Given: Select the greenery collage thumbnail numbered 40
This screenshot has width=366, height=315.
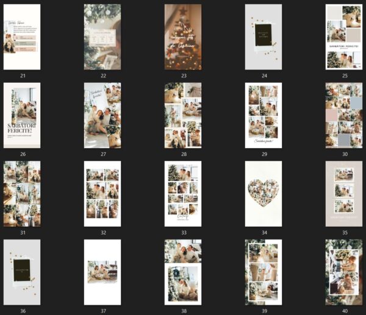Looking at the screenshot, I should [x=344, y=272].
